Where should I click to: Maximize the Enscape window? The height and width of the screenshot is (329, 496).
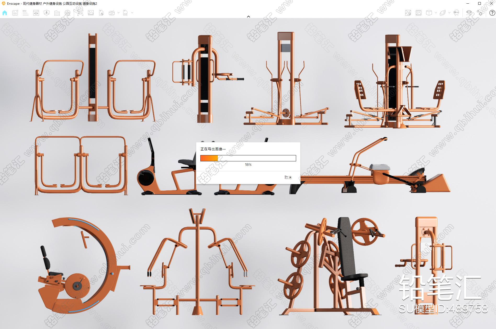480,3
